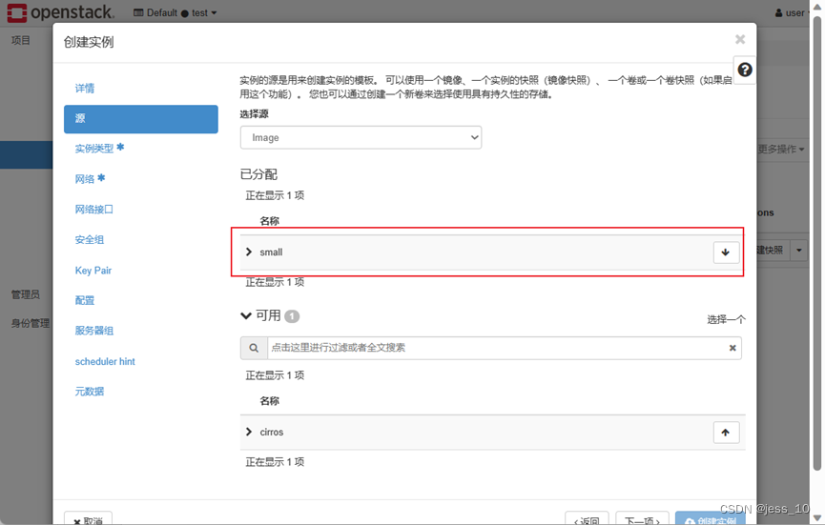Screen dimensions: 825x525
Task: Expand the small row details chevron
Action: coord(249,252)
